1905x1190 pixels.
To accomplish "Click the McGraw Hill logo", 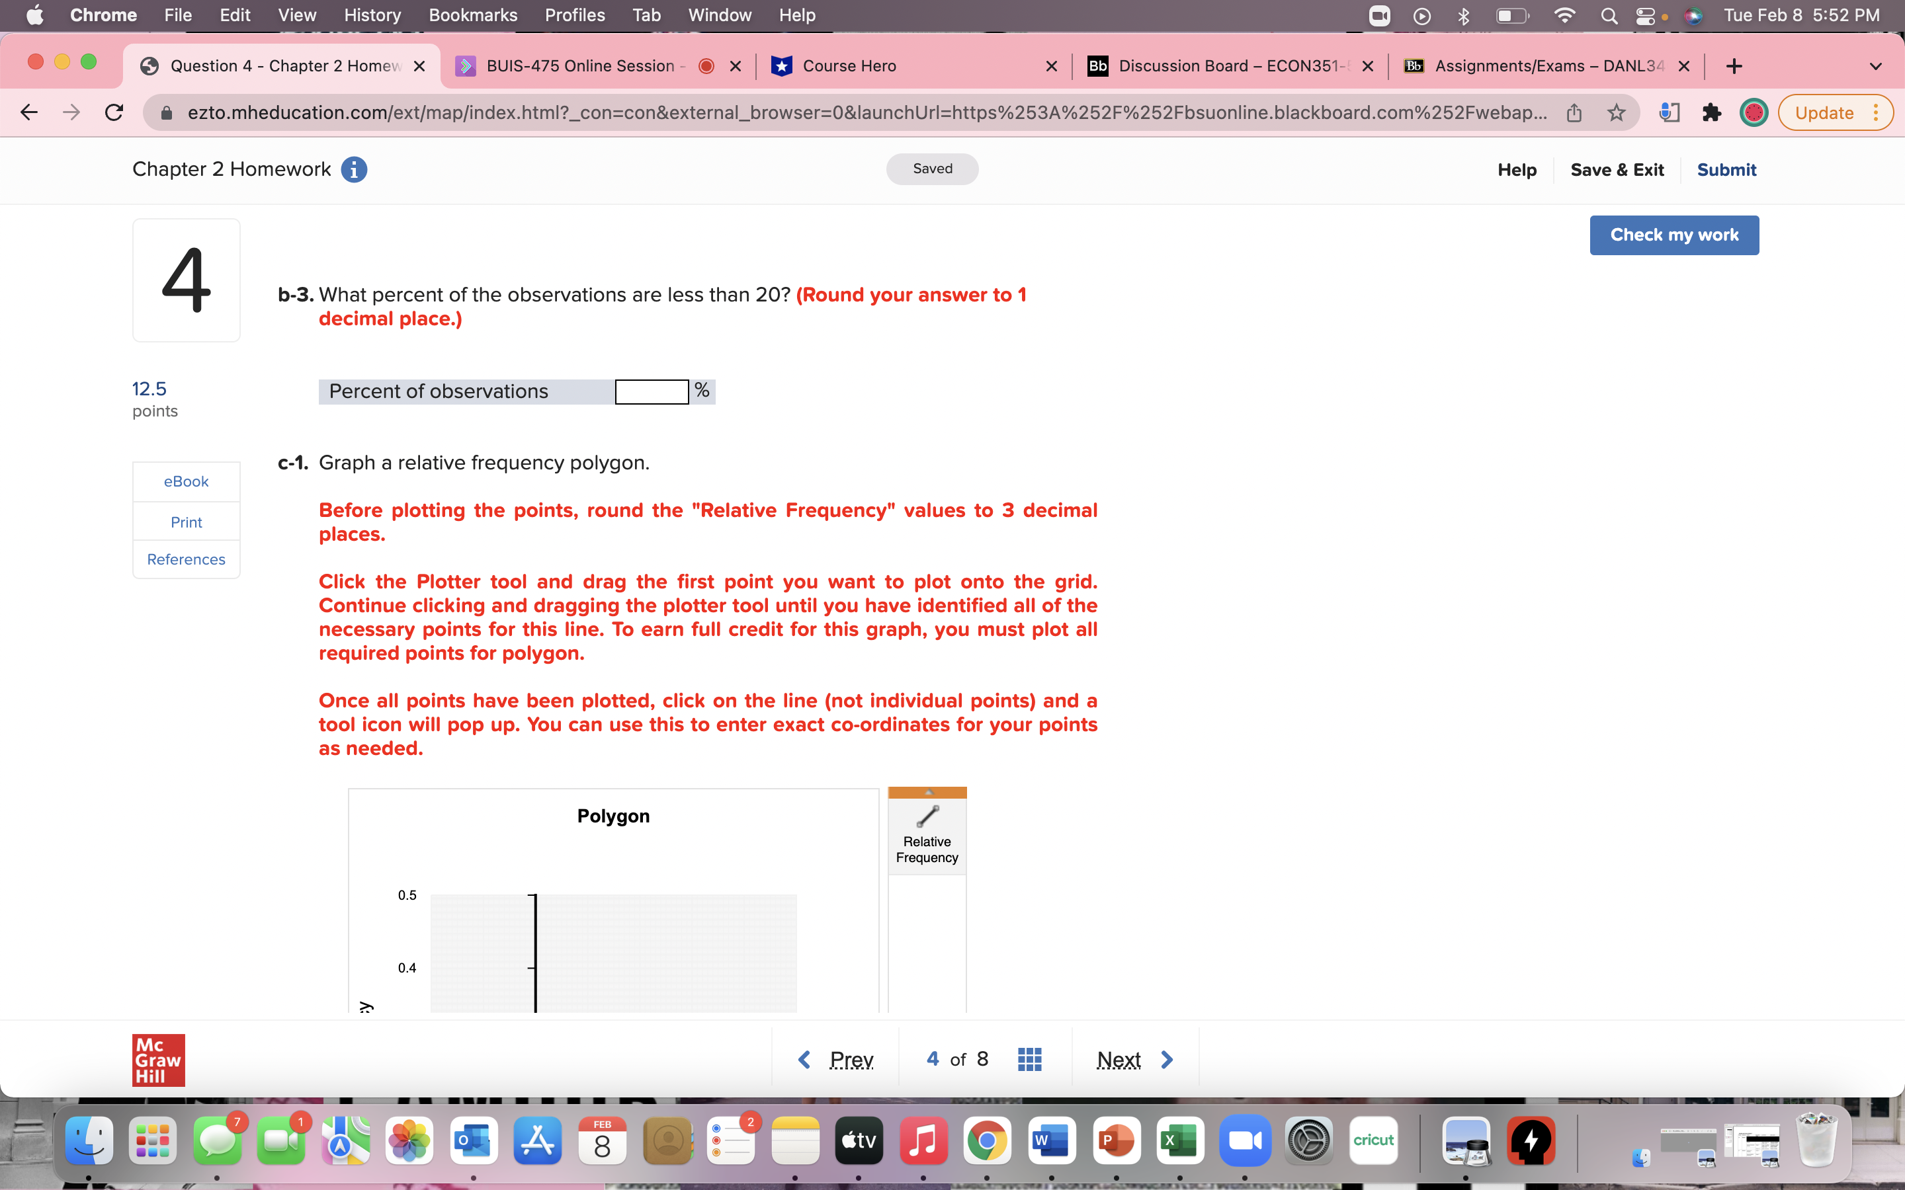I will click(x=158, y=1059).
